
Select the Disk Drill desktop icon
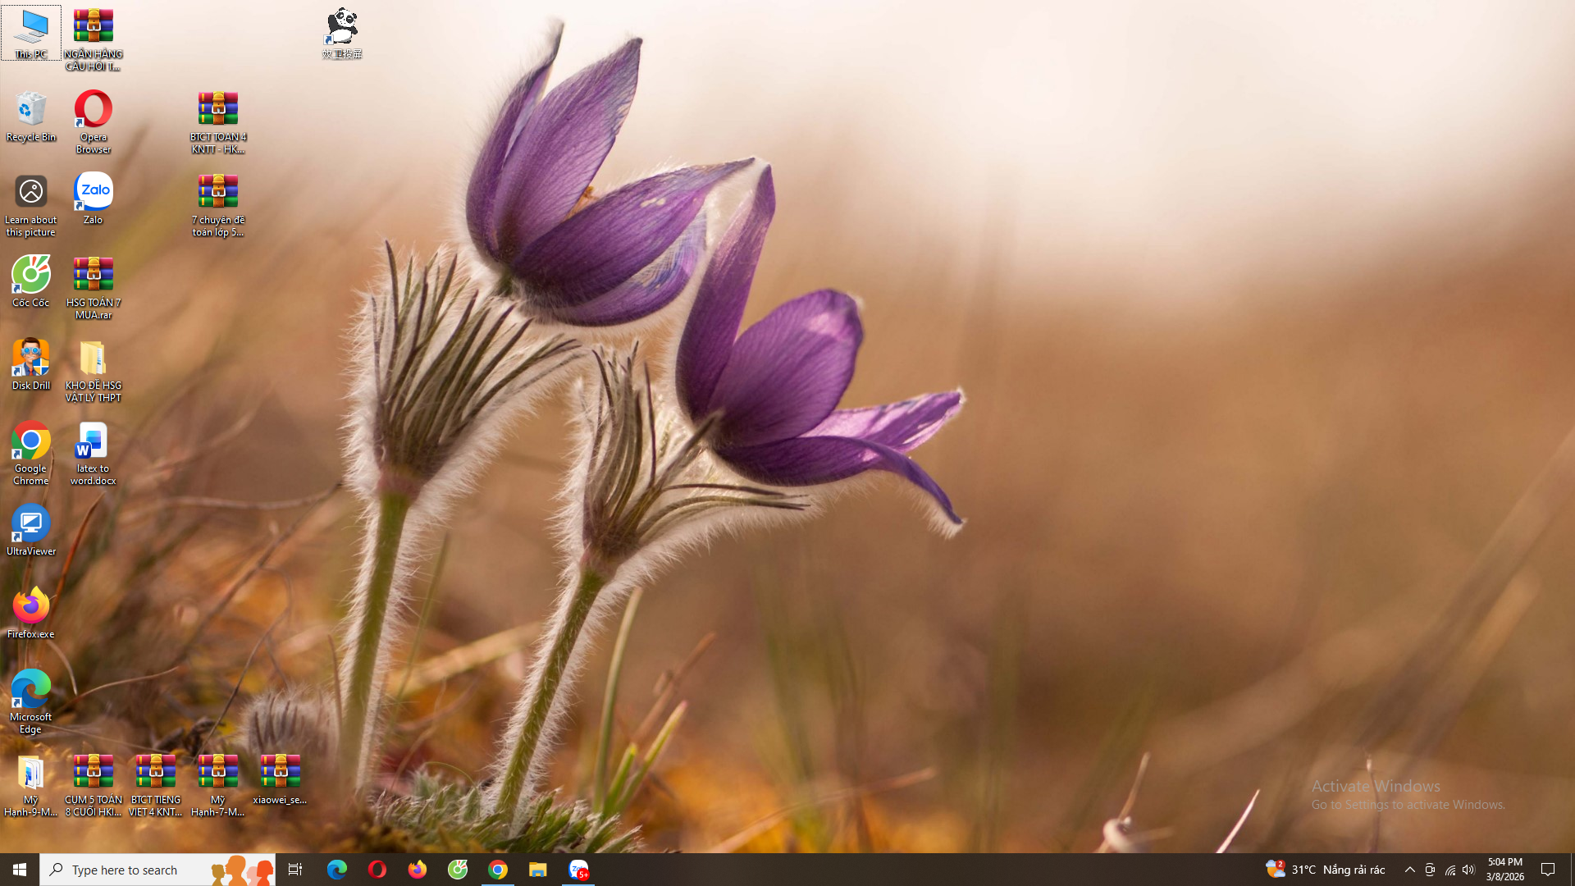click(x=31, y=363)
